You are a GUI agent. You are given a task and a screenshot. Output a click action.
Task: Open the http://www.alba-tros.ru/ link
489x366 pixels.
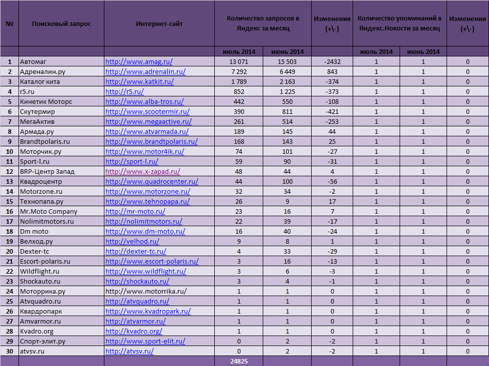click(x=145, y=102)
